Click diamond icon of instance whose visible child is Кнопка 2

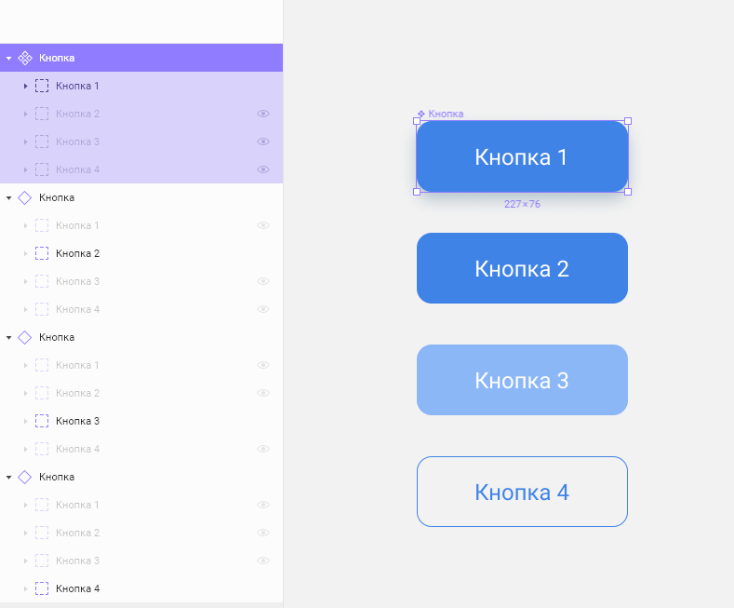click(25, 197)
